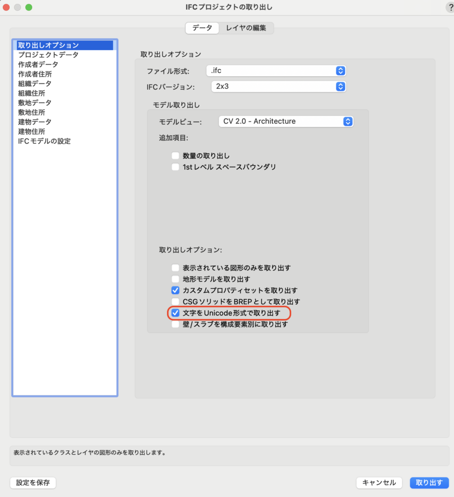Select プロジェクトデータ in the list
This screenshot has width=454, height=497.
[48, 55]
